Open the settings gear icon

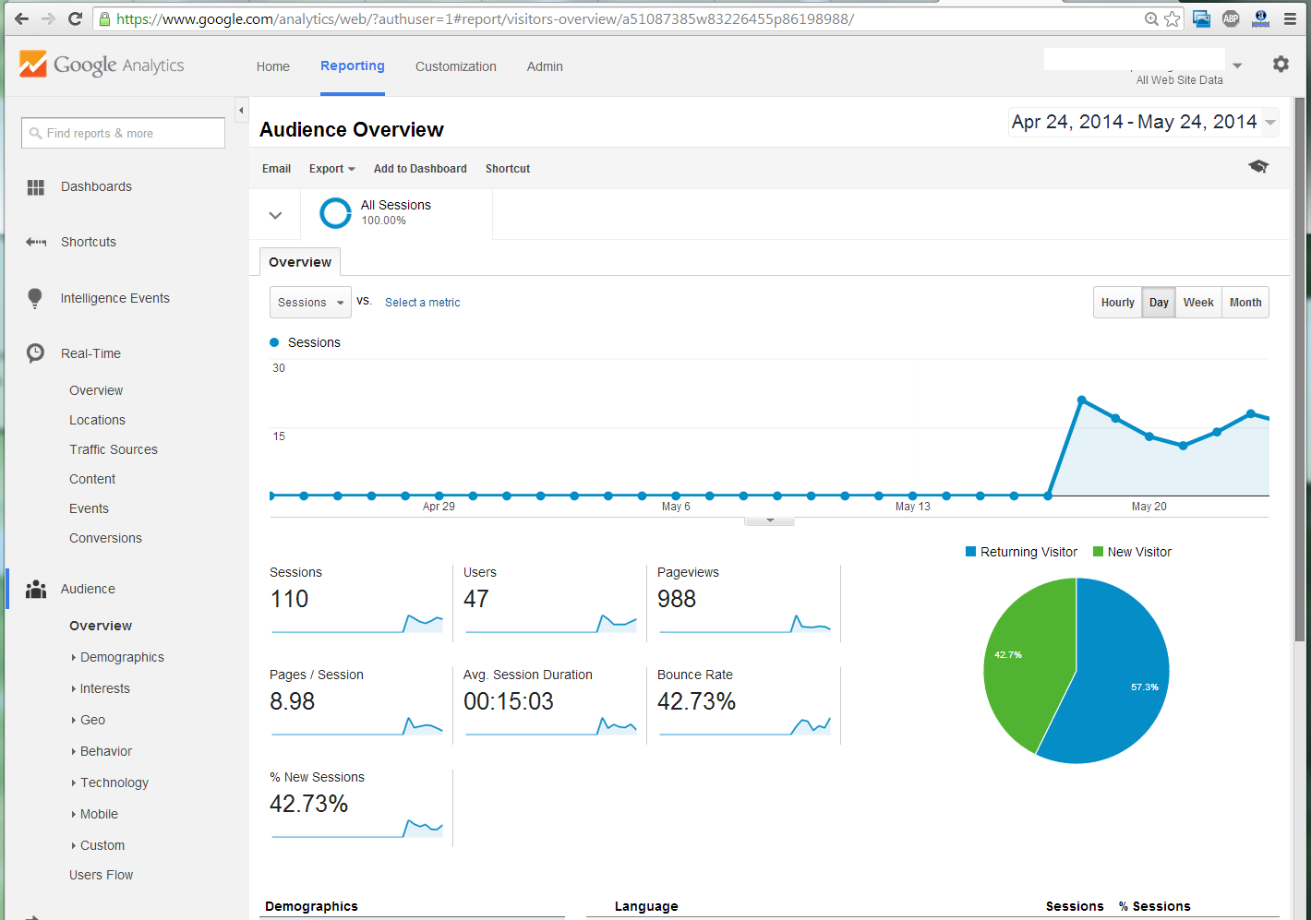point(1281,65)
